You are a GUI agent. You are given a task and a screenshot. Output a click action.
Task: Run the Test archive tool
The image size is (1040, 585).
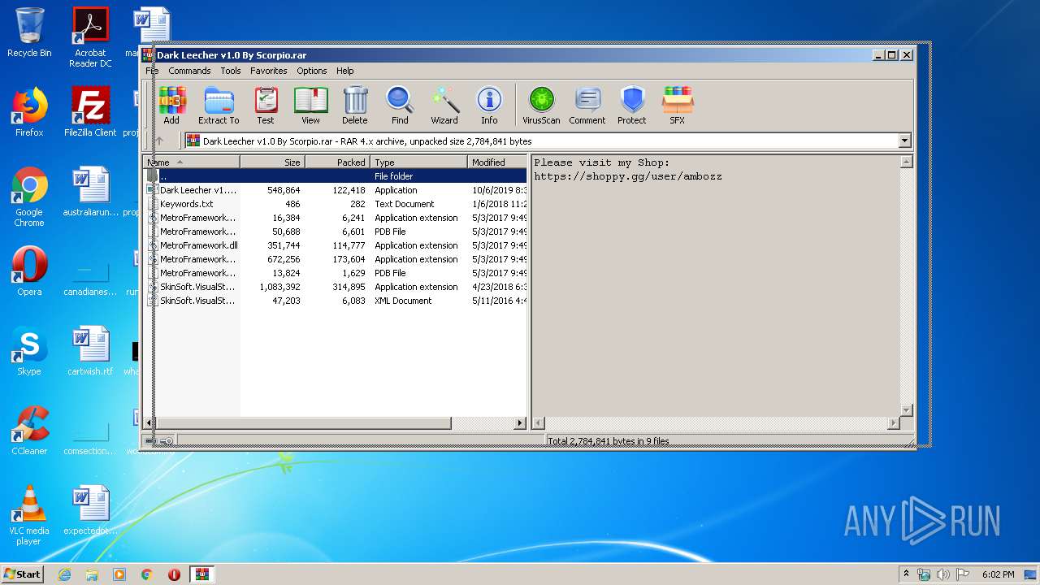[266, 106]
